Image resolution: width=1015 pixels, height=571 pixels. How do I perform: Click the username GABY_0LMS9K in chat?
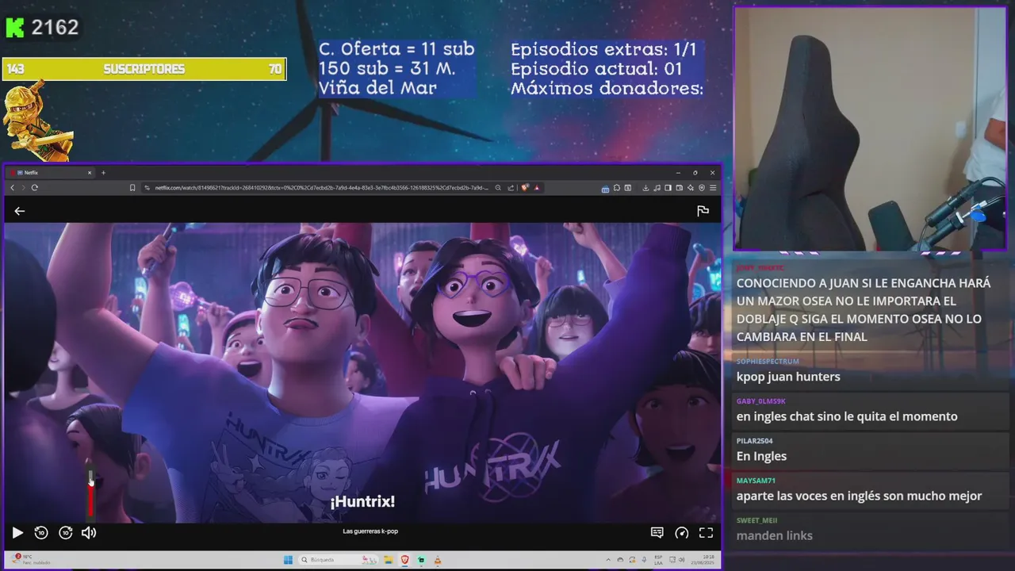[x=760, y=401]
